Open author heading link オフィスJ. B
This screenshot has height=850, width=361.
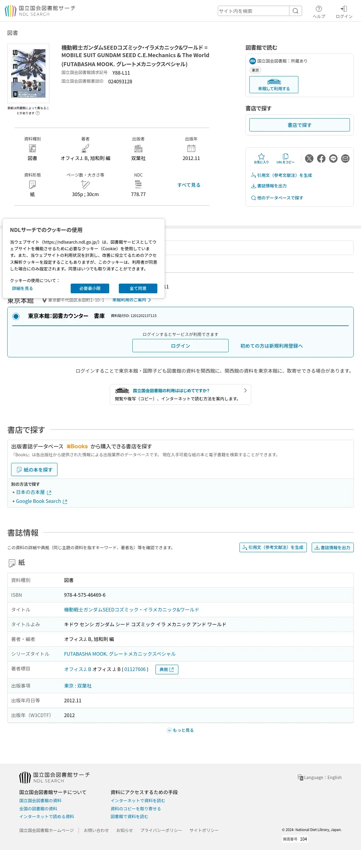coord(78,669)
